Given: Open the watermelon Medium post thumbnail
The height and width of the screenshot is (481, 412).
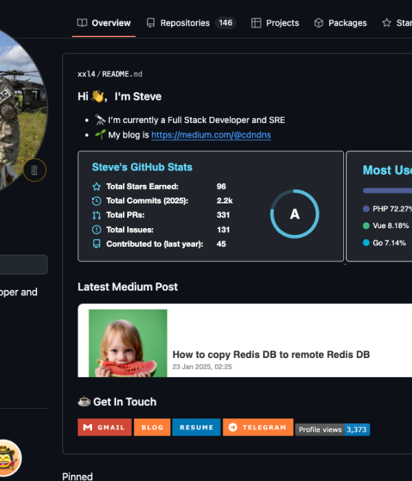Looking at the screenshot, I should point(128,343).
